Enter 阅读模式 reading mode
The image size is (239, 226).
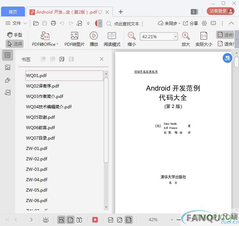112,39
